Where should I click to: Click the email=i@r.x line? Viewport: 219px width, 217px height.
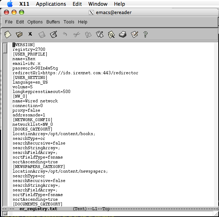[x=26, y=63]
